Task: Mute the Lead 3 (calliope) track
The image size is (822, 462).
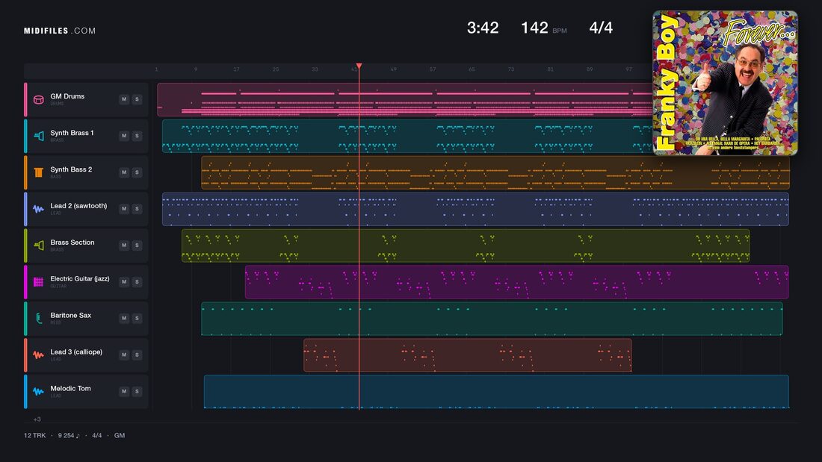Action: (x=124, y=355)
